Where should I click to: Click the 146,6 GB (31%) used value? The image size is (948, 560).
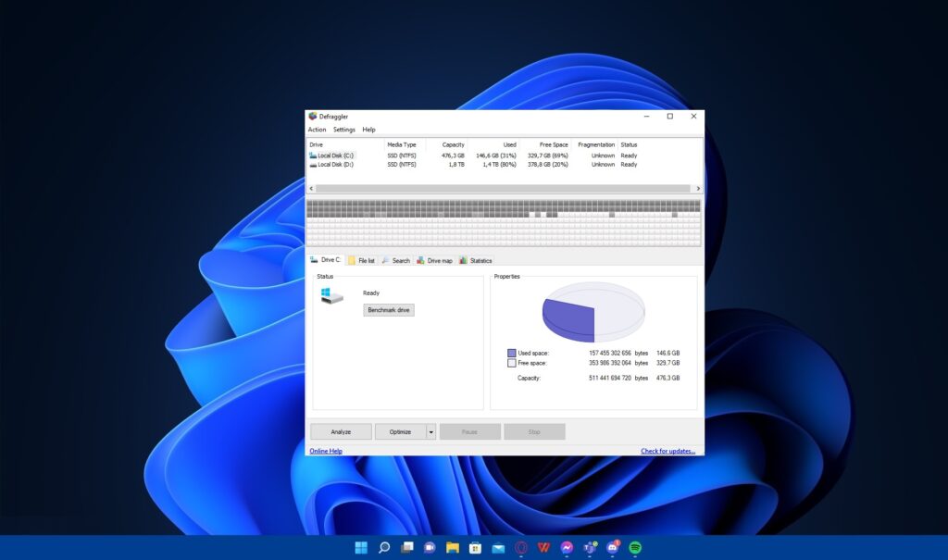tap(496, 156)
